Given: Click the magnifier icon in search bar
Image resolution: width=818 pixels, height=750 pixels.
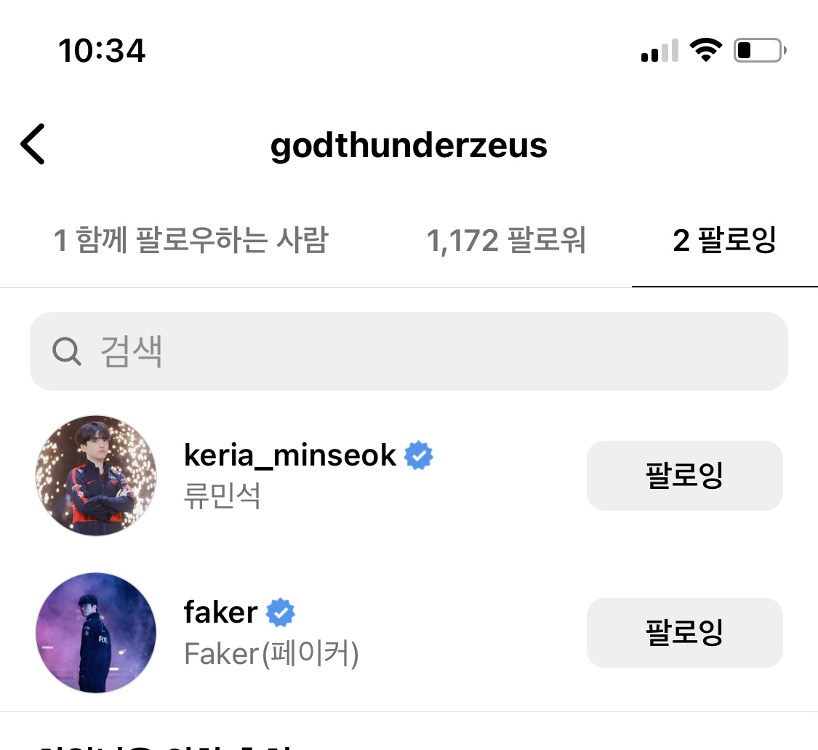Looking at the screenshot, I should tap(67, 352).
